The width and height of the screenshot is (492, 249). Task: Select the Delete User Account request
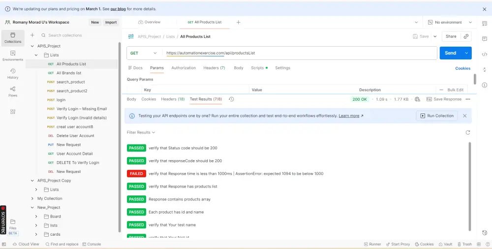[72, 136]
